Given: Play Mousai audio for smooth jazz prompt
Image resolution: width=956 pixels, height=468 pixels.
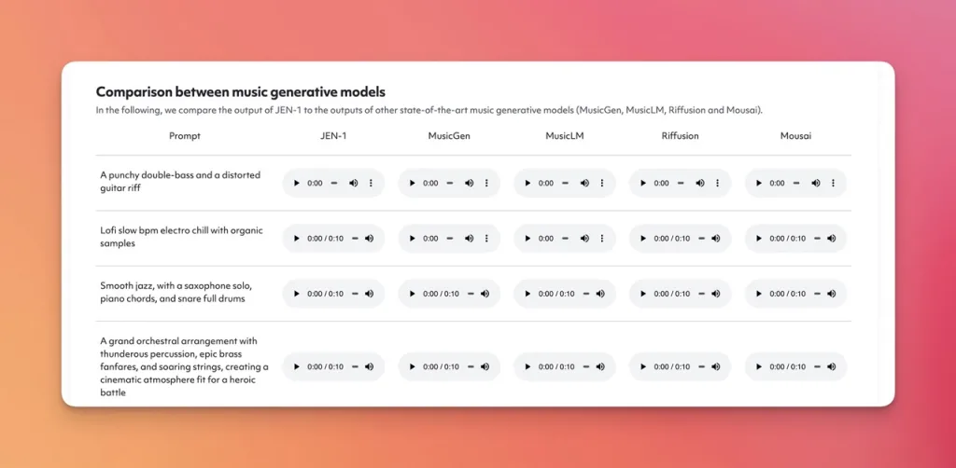Looking at the screenshot, I should tap(760, 295).
